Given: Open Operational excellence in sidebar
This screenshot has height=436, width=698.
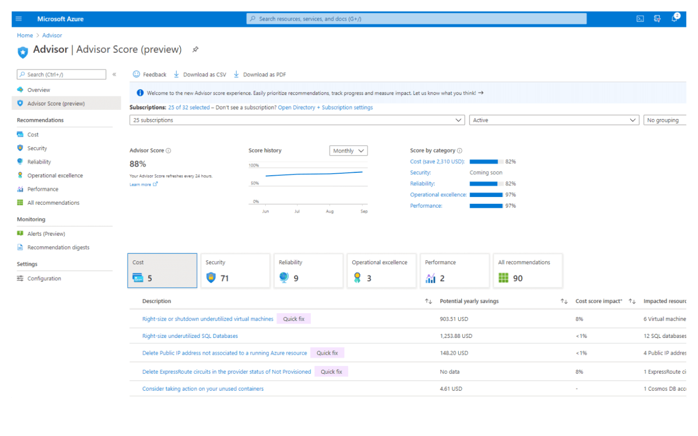Looking at the screenshot, I should tap(55, 176).
